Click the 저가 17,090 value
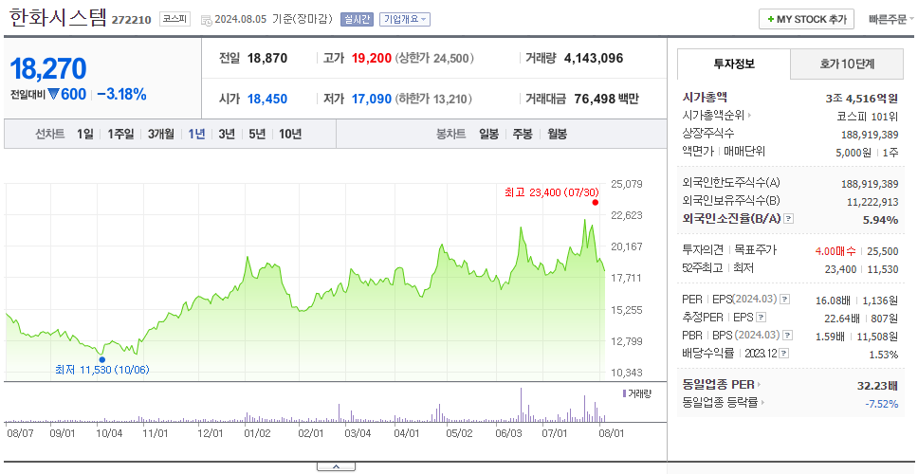This screenshot has height=474, width=918. [x=371, y=100]
